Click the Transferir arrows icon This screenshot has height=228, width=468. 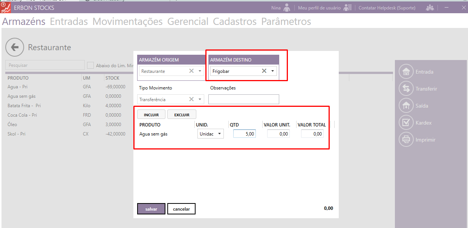point(406,89)
